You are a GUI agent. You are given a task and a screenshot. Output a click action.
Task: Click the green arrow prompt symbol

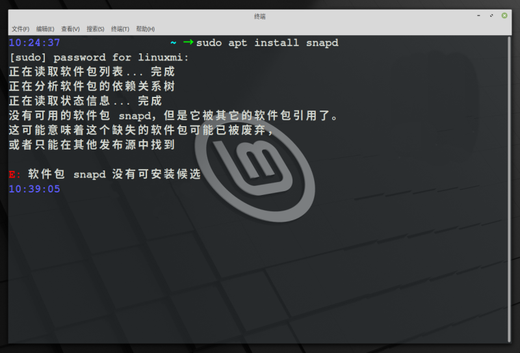pos(188,42)
